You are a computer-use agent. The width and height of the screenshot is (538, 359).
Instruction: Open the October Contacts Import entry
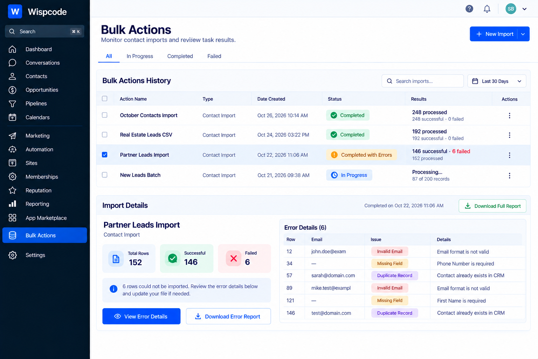pyautogui.click(x=149, y=115)
